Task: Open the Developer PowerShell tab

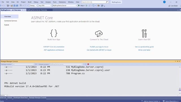Action: tap(20, 97)
